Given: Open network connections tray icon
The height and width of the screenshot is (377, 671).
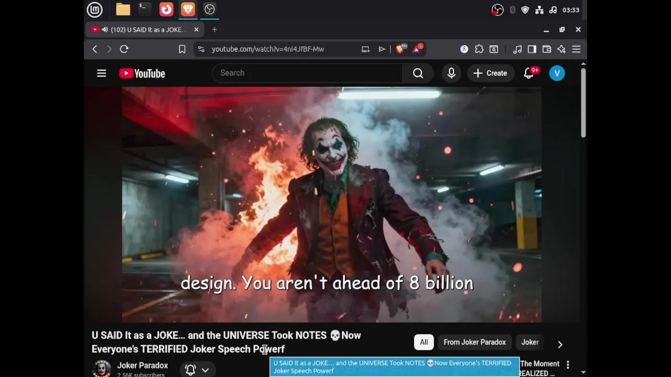Looking at the screenshot, I should [x=539, y=10].
